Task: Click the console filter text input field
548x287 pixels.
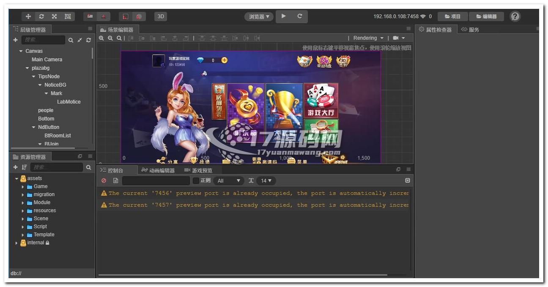Action: [x=156, y=180]
